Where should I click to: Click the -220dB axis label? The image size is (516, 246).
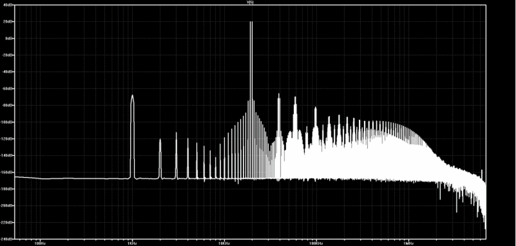point(7,222)
